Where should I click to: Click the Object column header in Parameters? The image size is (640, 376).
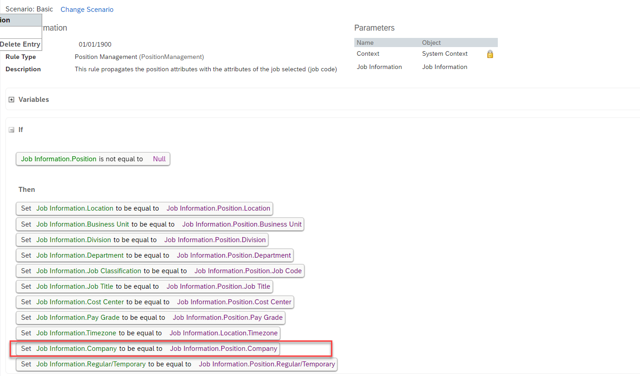[x=432, y=42]
